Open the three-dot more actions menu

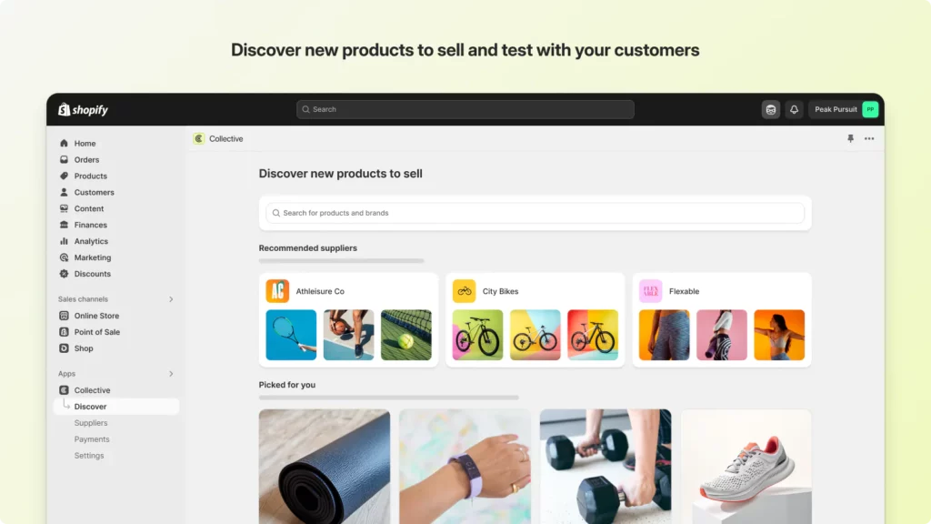pyautogui.click(x=869, y=138)
